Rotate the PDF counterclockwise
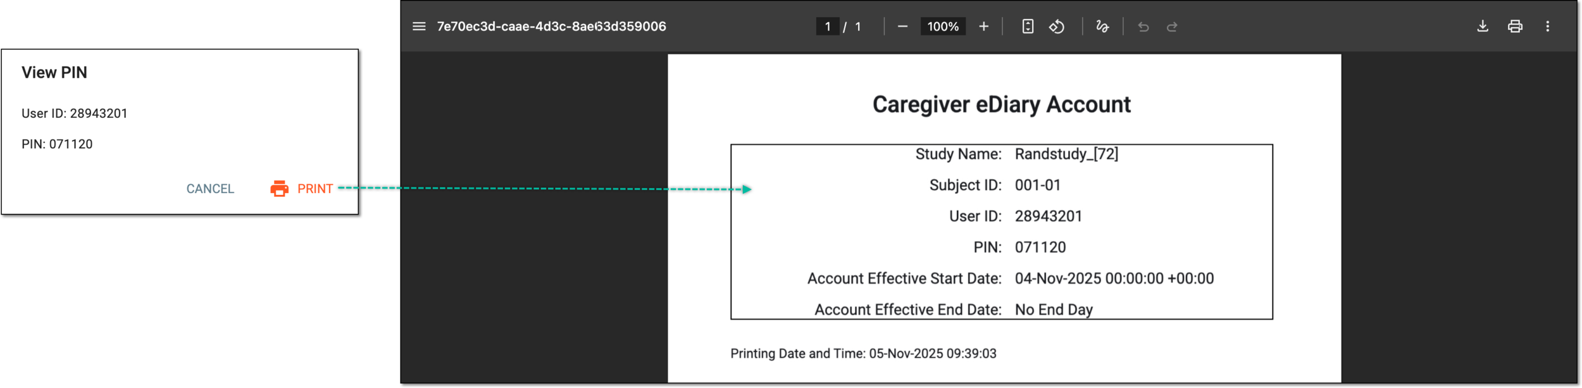This screenshot has height=388, width=1582. tap(1057, 27)
